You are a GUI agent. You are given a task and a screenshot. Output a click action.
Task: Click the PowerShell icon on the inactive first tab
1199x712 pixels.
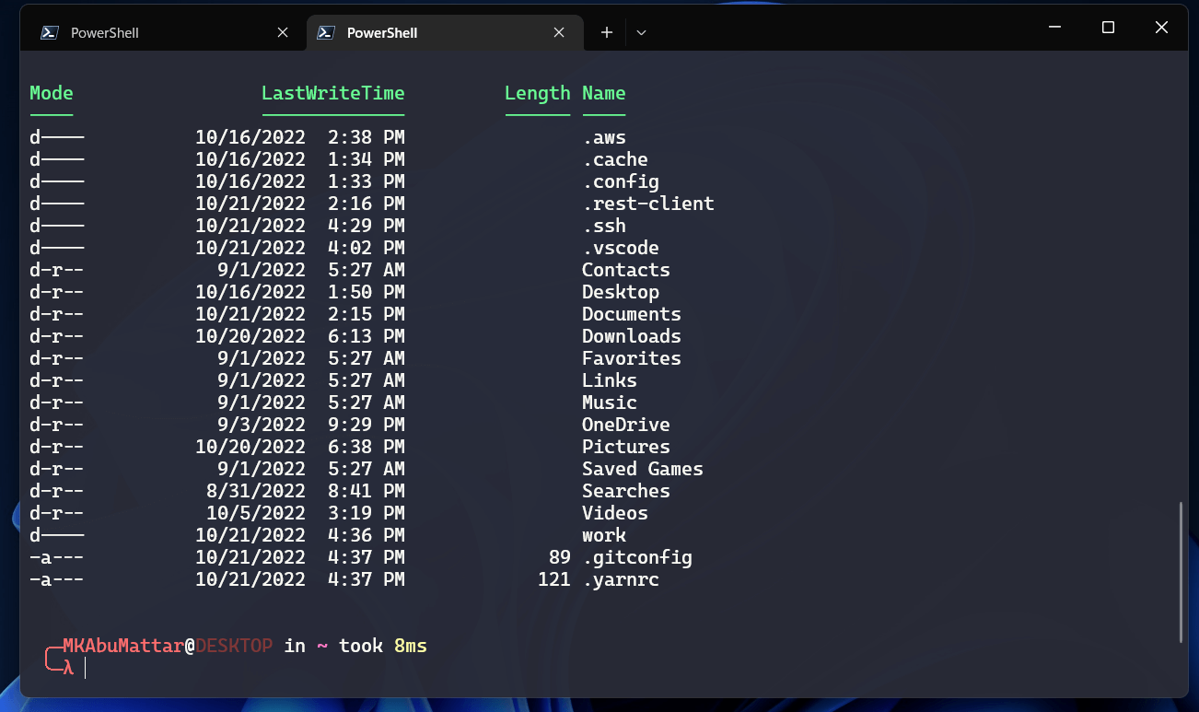(49, 32)
